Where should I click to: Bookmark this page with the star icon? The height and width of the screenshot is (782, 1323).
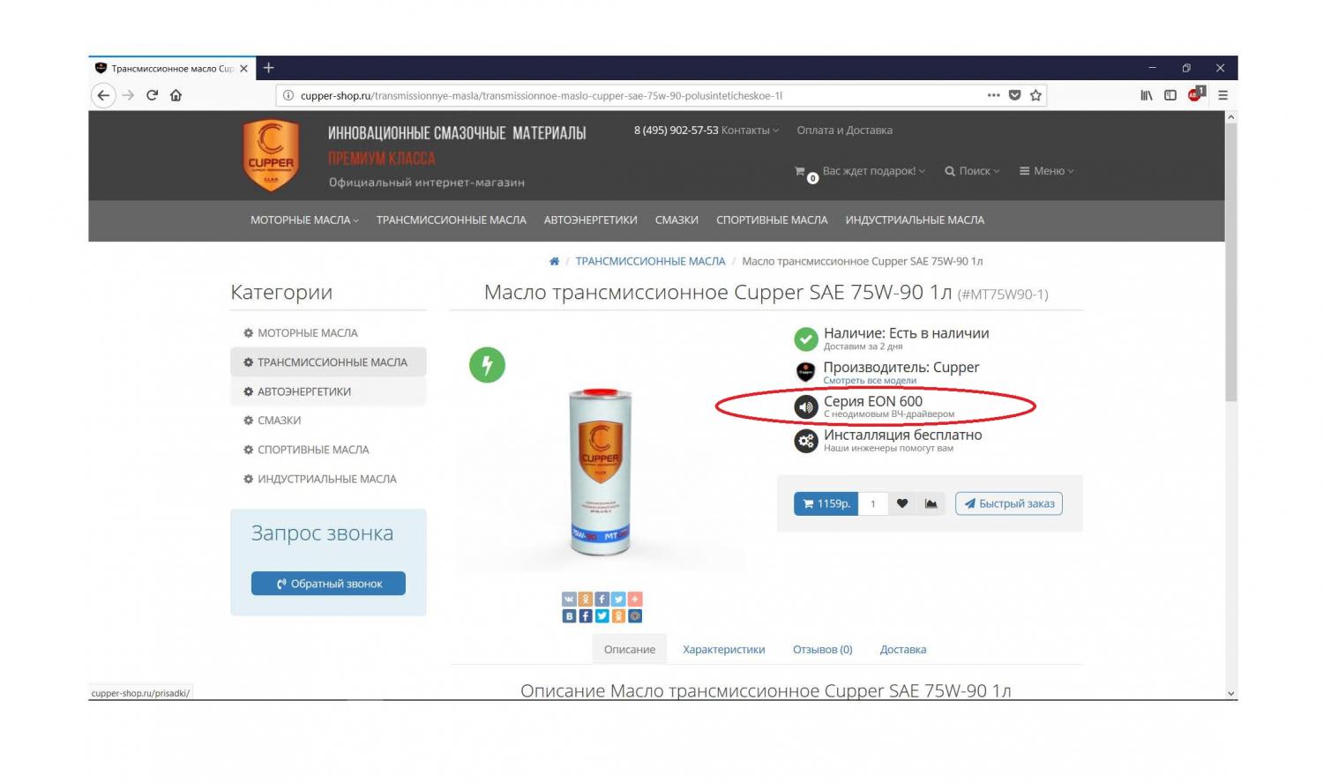coord(1035,95)
